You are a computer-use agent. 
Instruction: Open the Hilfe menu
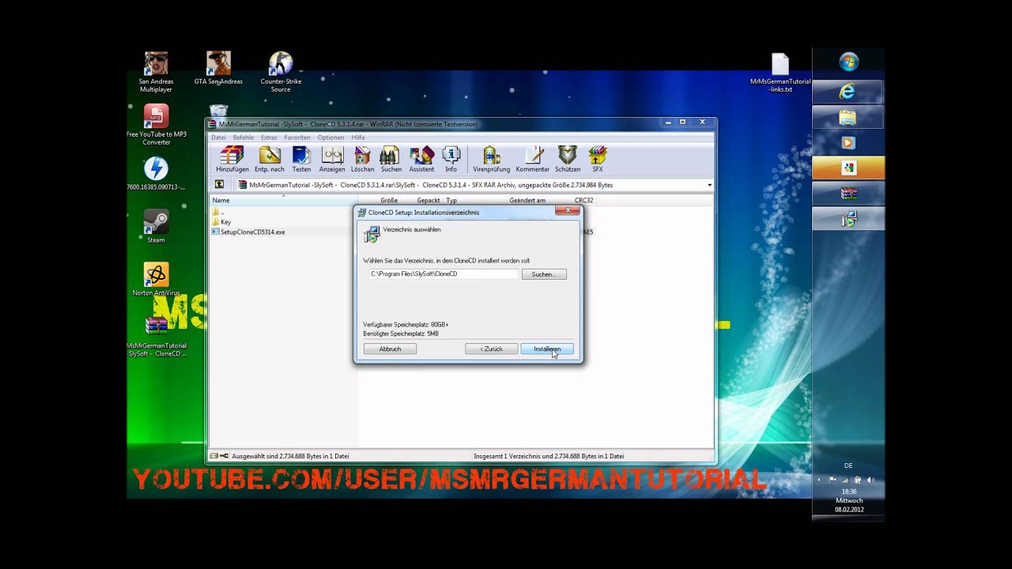358,138
